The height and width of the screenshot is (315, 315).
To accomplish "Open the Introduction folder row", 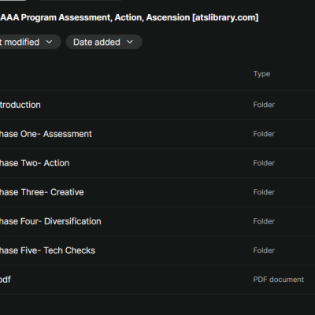I will (157, 105).
